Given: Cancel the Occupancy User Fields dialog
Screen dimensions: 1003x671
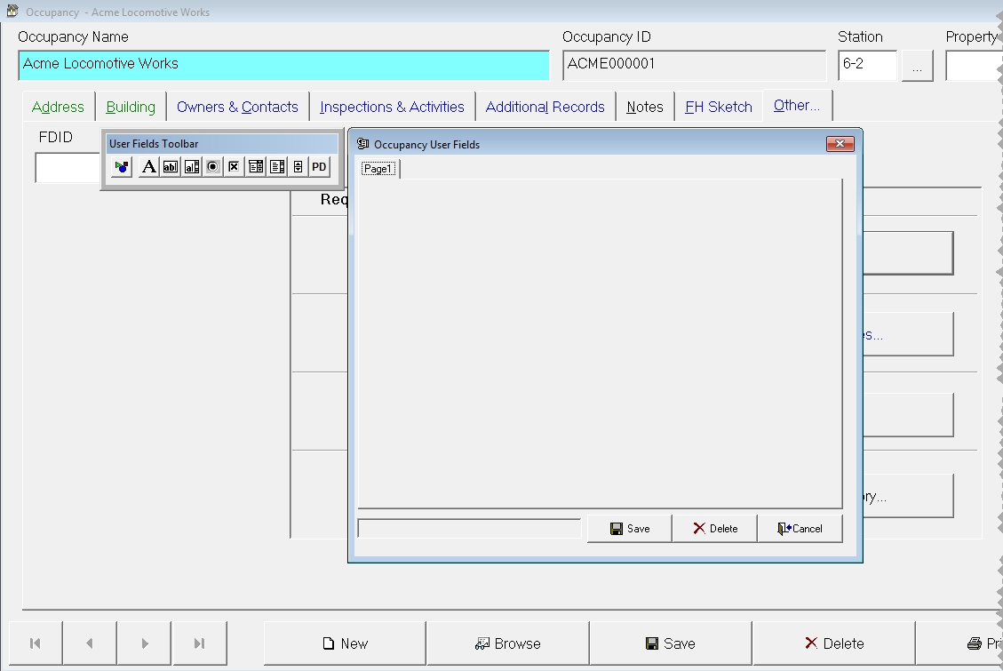Looking at the screenshot, I should (x=800, y=528).
